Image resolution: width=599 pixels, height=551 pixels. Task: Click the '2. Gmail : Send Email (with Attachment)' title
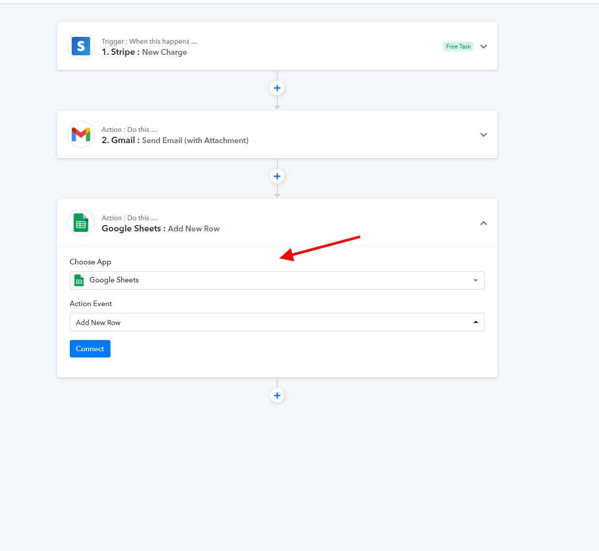(175, 140)
